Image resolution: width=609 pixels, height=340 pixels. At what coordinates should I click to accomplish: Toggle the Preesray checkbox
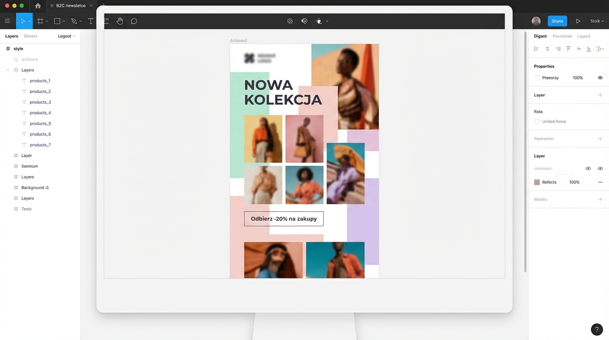[x=537, y=78]
